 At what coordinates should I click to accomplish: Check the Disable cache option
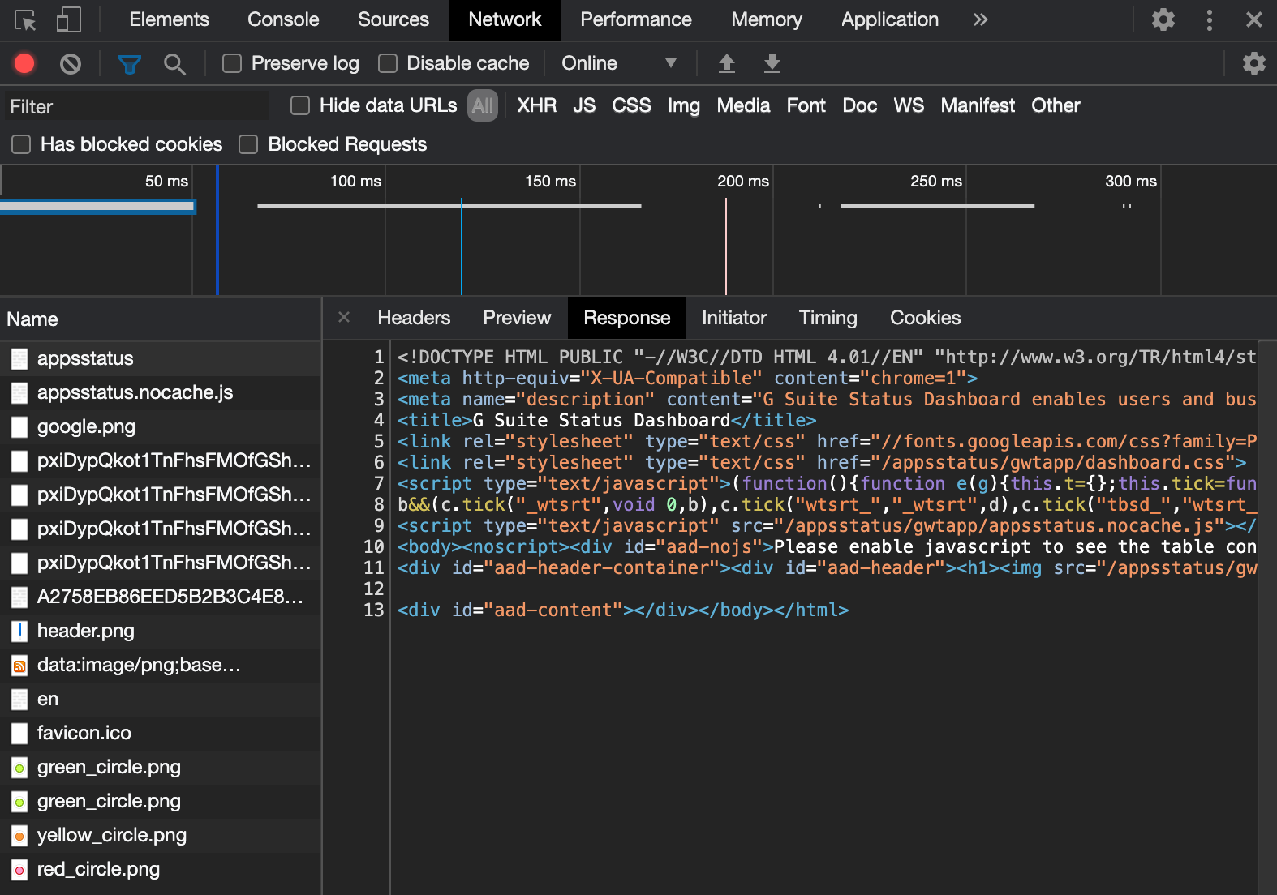point(388,63)
